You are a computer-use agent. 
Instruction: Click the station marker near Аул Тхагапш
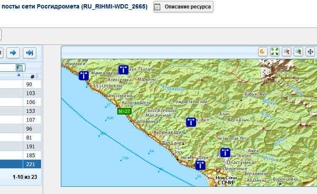pyautogui.click(x=123, y=69)
